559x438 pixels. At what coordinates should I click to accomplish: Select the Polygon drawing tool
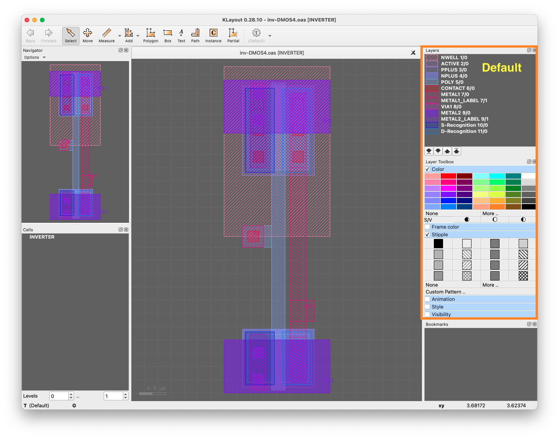(150, 35)
